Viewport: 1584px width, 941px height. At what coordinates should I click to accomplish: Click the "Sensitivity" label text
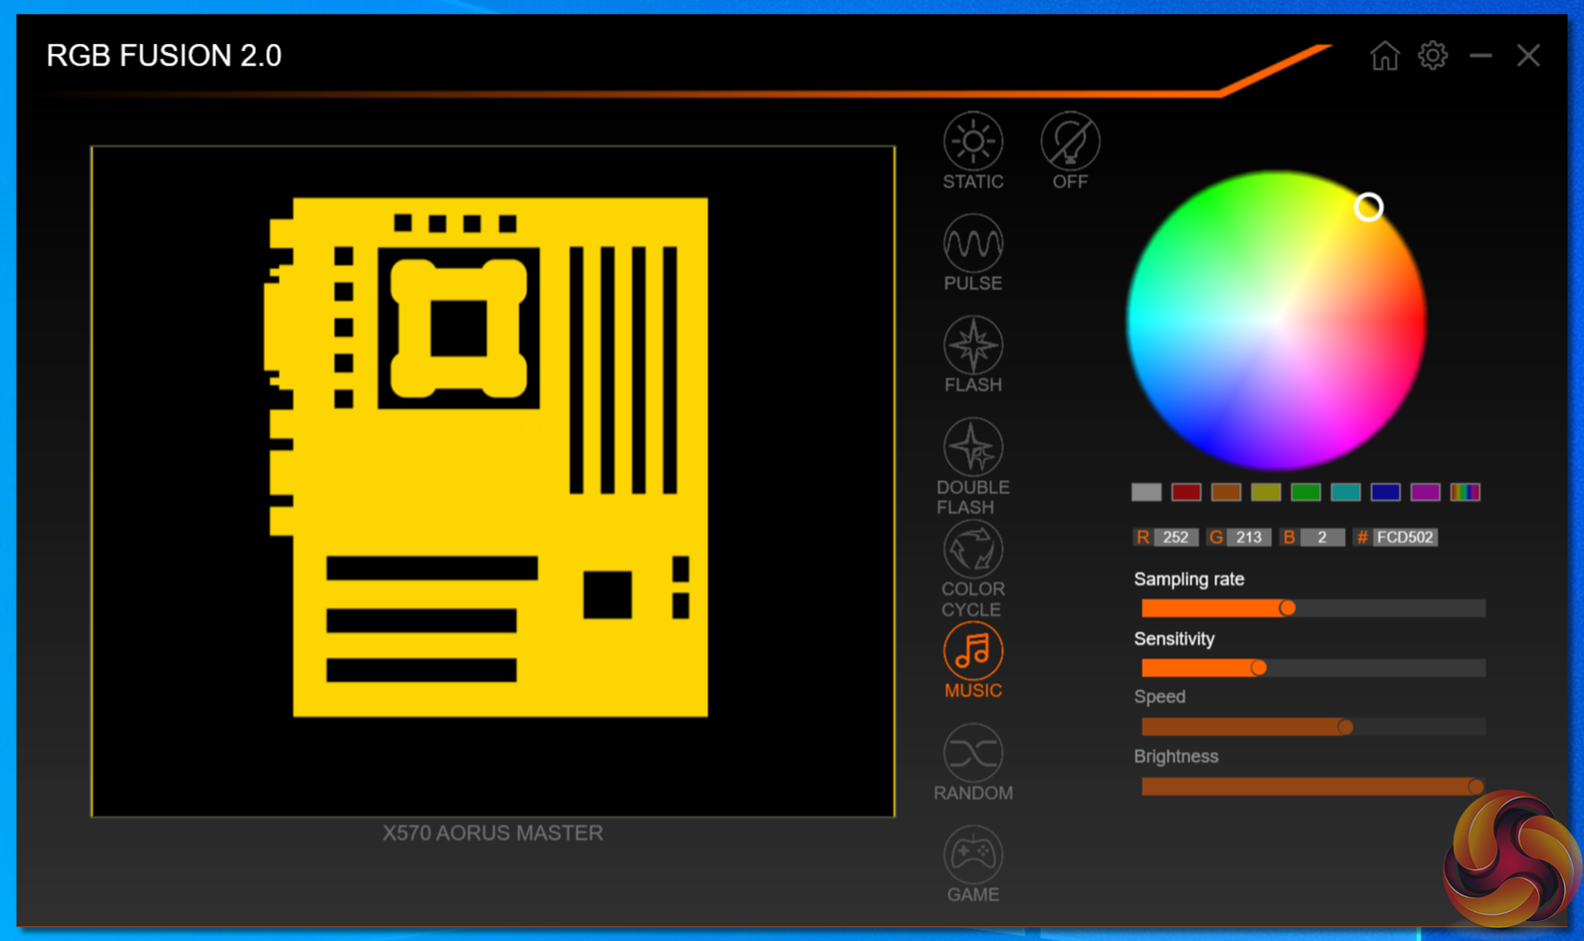pos(1174,639)
